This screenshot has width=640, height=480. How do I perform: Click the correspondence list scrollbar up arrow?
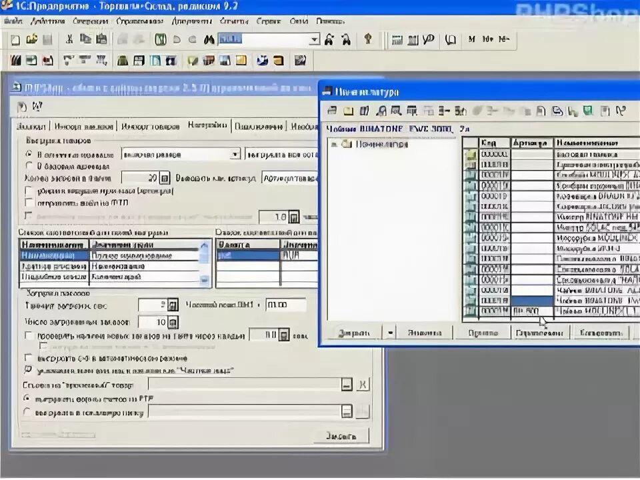(x=204, y=245)
